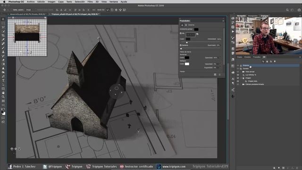This screenshot has width=302, height=170.
Task: Filter 3D panel by lights
Action: 275,61
